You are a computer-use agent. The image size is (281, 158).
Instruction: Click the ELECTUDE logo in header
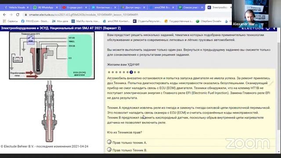252,29
